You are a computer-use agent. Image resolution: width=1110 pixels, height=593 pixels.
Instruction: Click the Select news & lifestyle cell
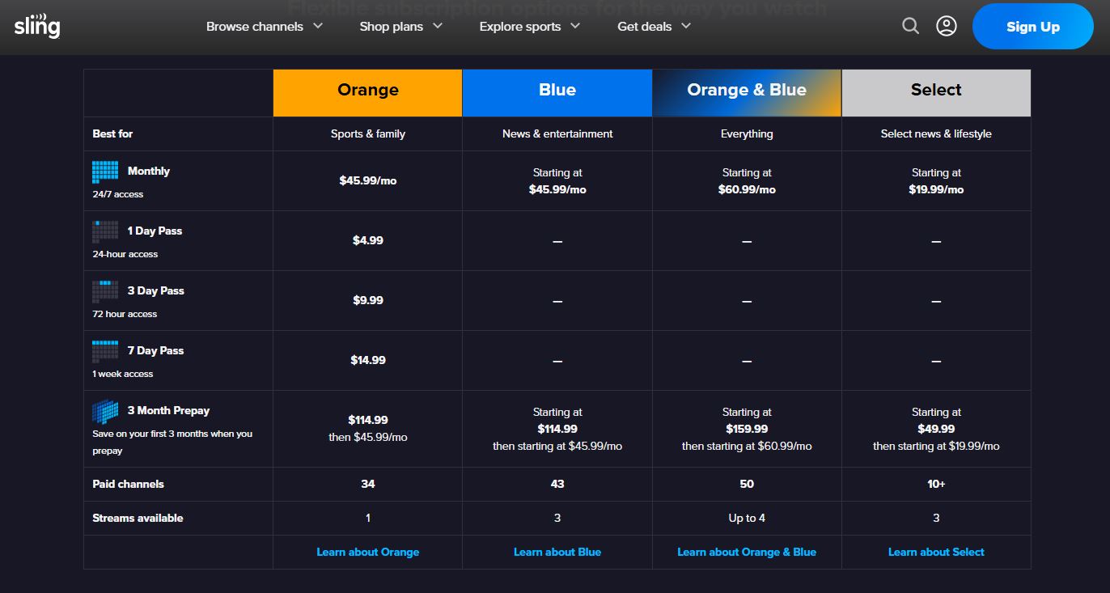[936, 133]
